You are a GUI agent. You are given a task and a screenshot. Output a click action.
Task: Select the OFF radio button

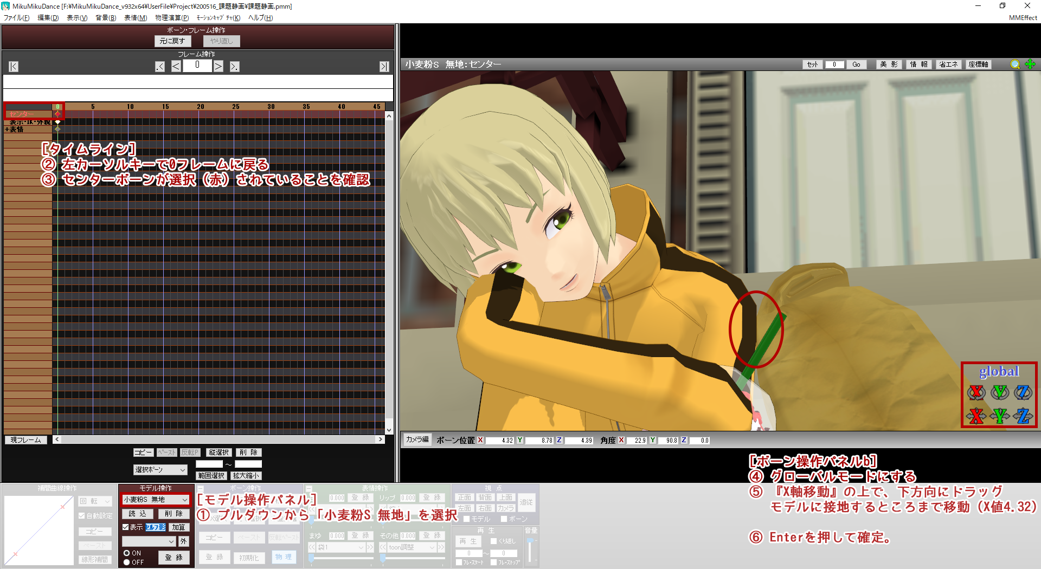(x=127, y=562)
